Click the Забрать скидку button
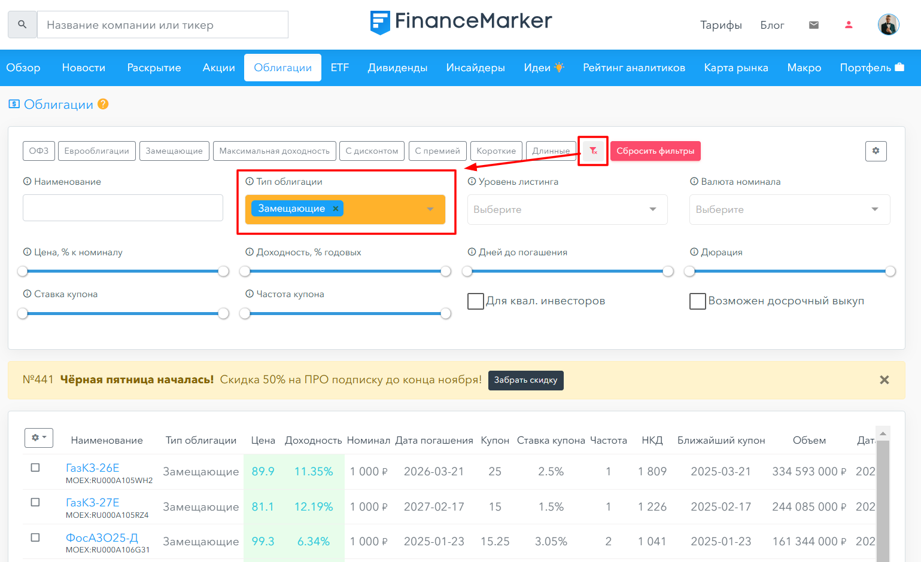Viewport: 921px width, 562px height. [526, 380]
